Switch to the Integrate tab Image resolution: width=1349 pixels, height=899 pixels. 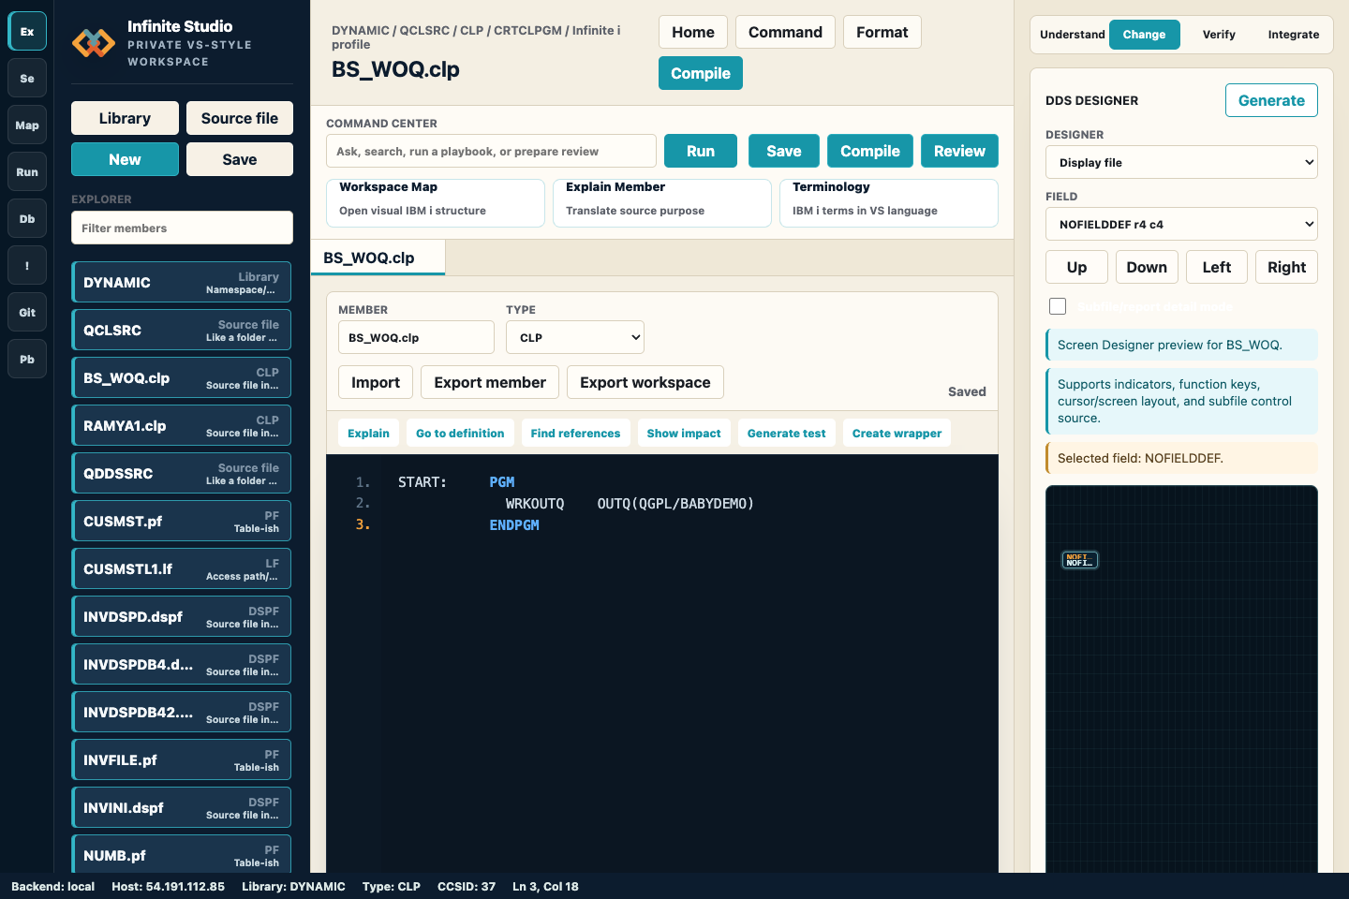(1293, 35)
